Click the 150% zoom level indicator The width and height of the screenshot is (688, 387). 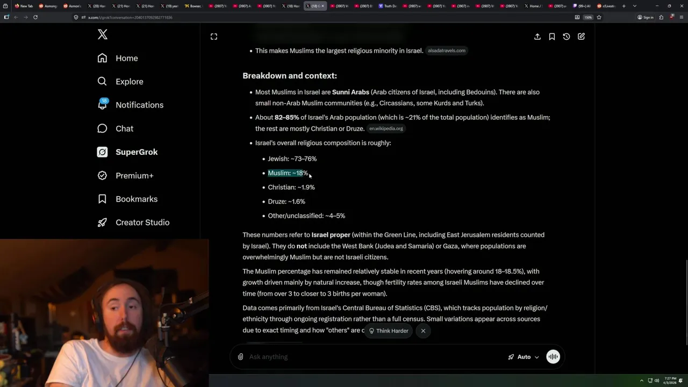click(x=588, y=17)
